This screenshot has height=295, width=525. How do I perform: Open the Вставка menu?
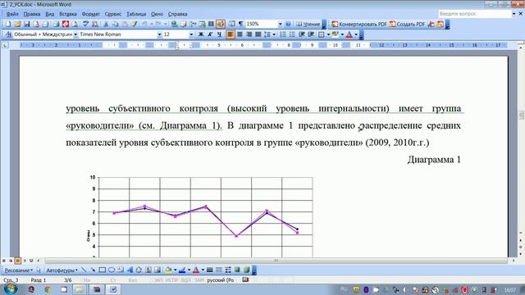coord(68,14)
